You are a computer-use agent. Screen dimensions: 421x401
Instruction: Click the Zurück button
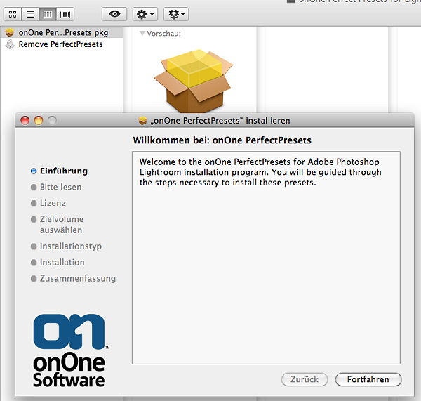(305, 379)
